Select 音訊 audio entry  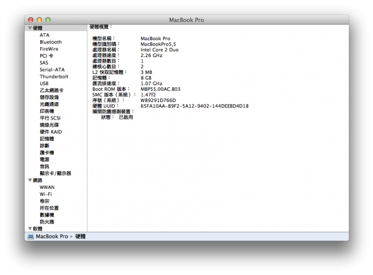coord(44,167)
